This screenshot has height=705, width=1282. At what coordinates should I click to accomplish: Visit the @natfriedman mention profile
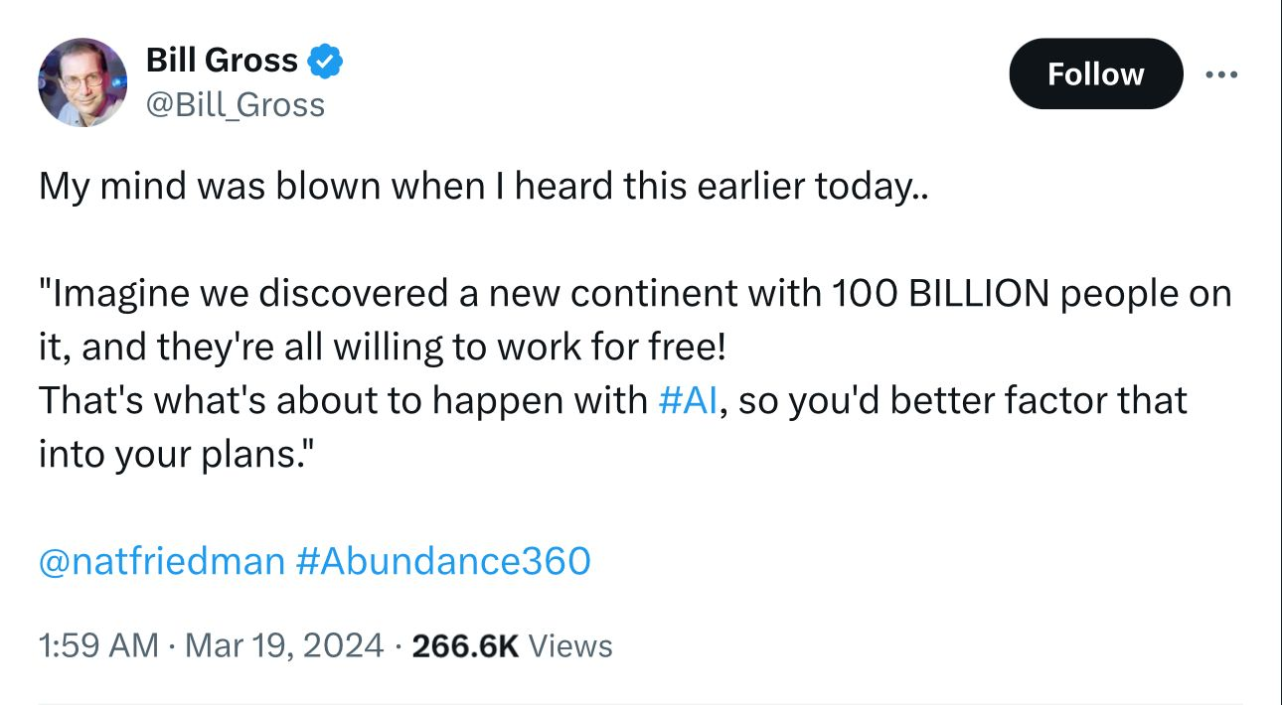161,562
